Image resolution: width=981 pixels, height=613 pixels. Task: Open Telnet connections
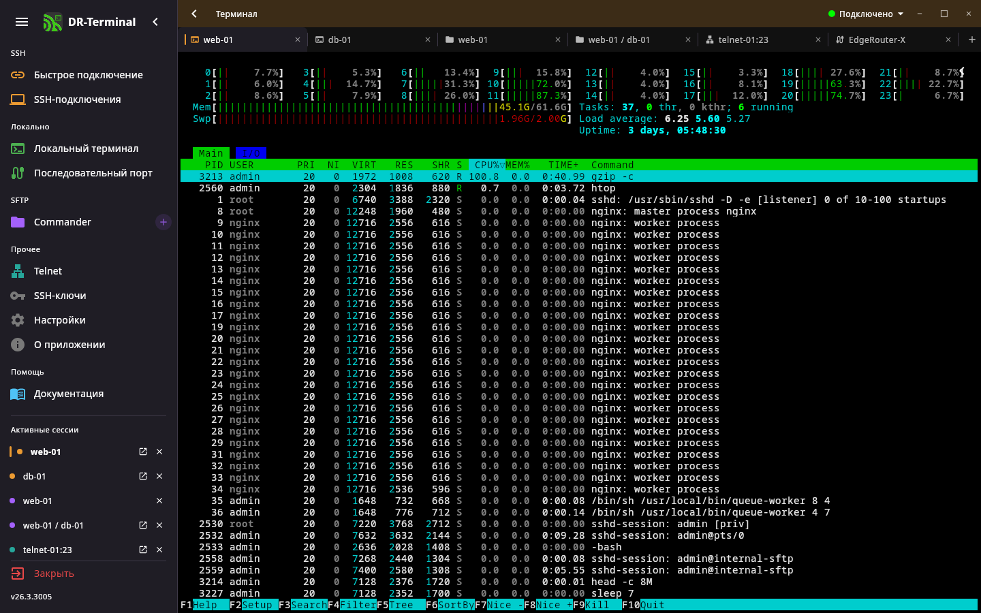89,271
